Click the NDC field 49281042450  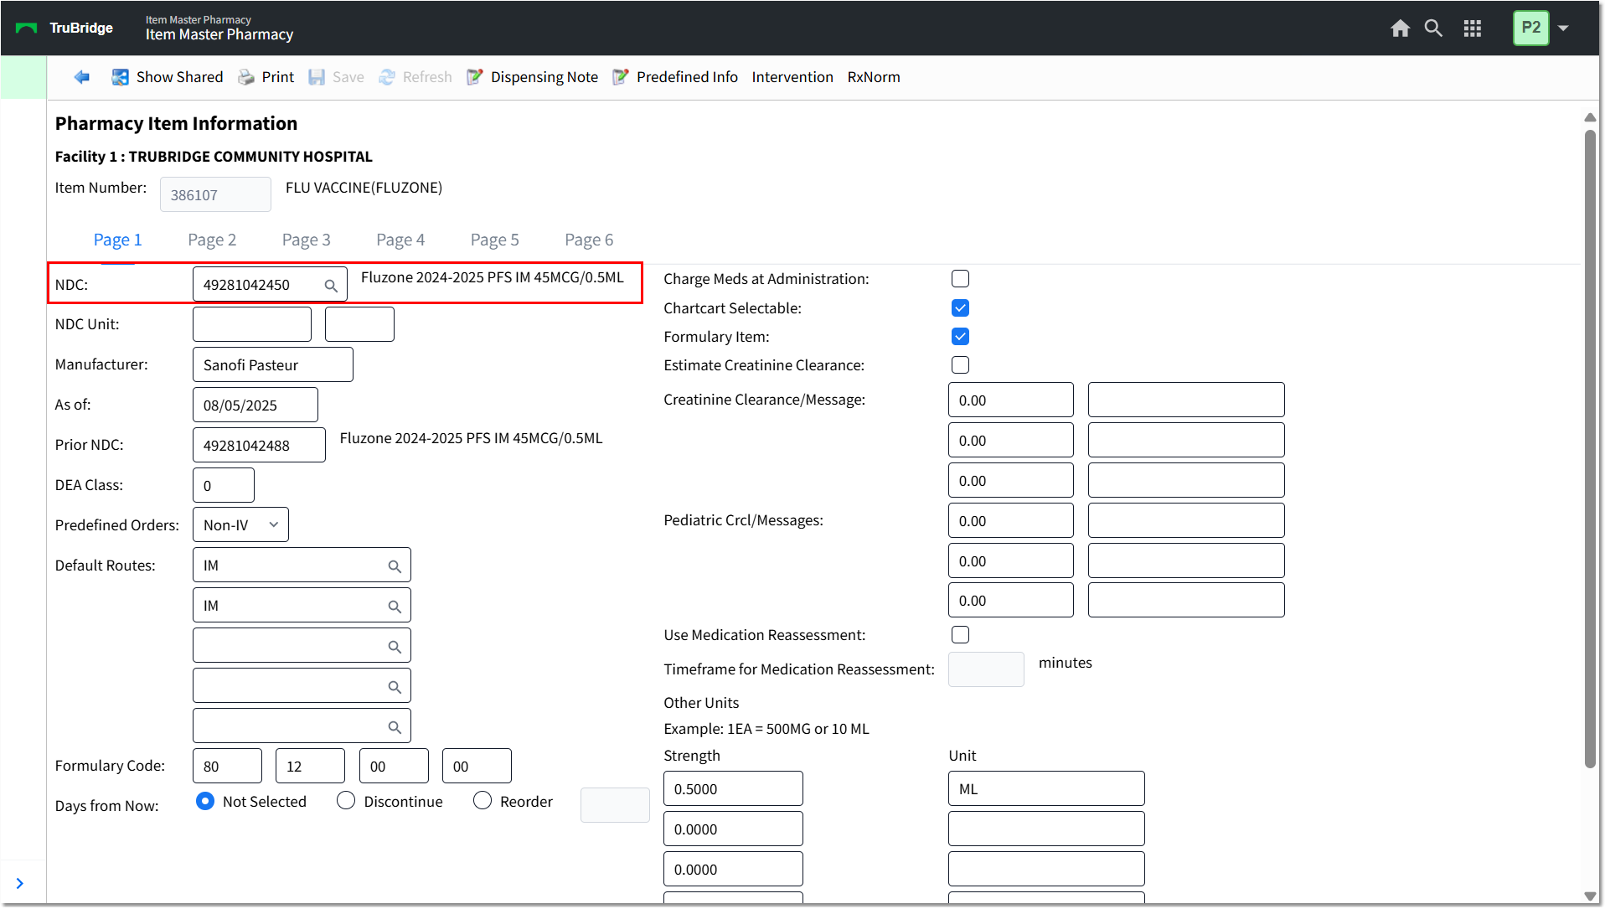click(x=270, y=285)
